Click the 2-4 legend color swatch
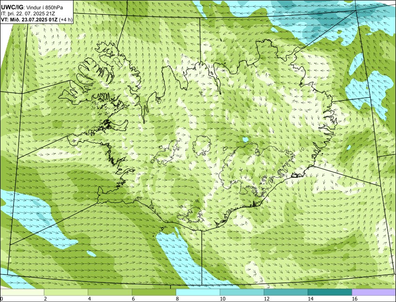The width and height of the screenshot is (396, 302). pyautogui.click(x=66, y=292)
